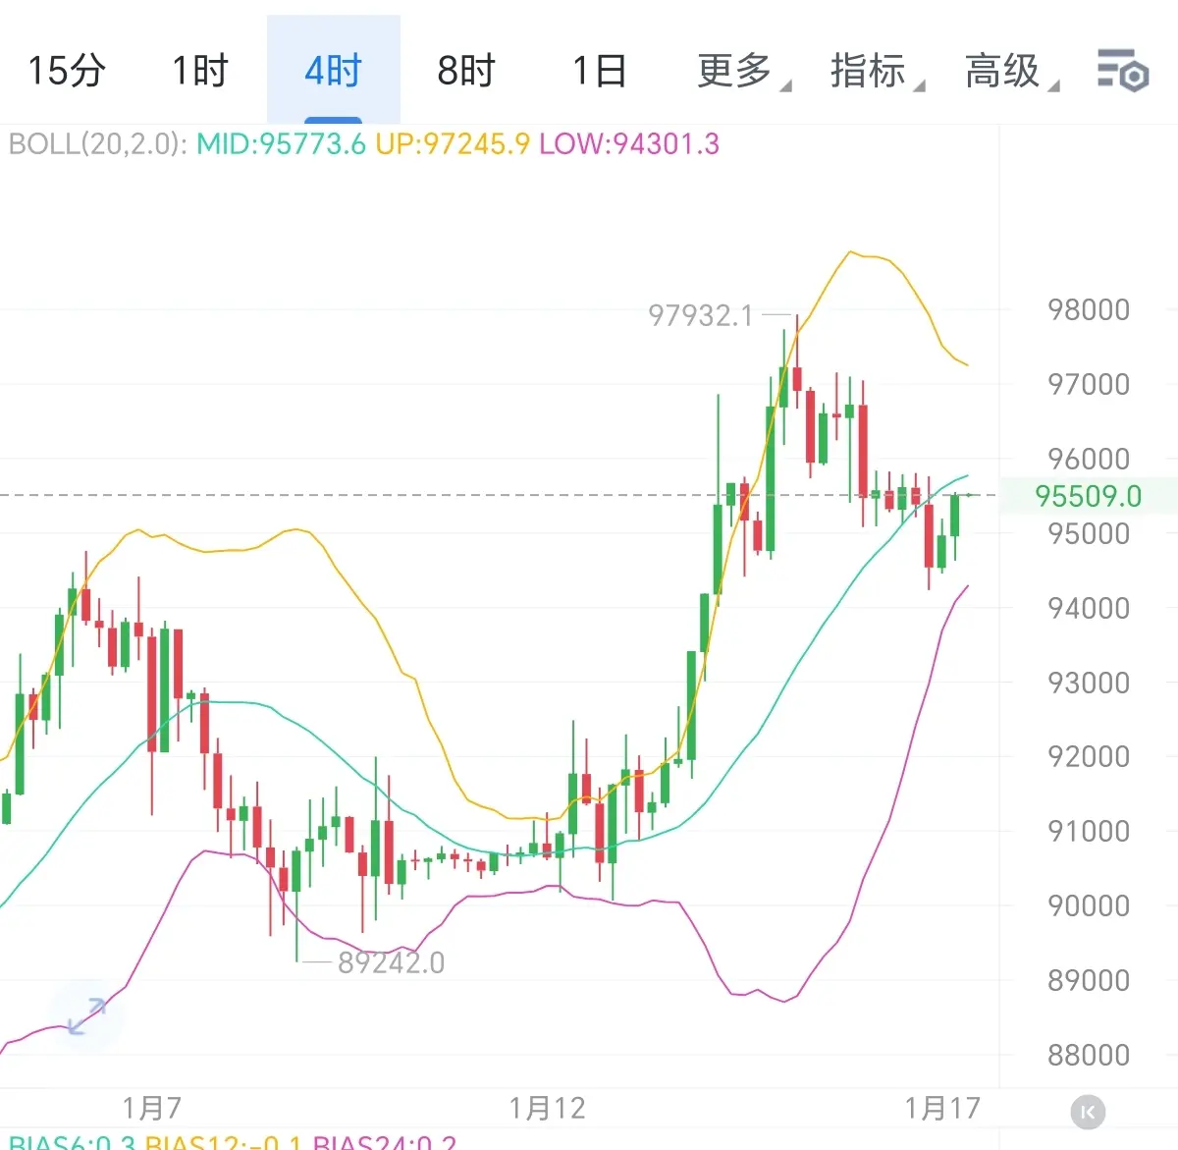Tap the UP:97245.9 value
This screenshot has width=1178, height=1150.
coord(453,144)
